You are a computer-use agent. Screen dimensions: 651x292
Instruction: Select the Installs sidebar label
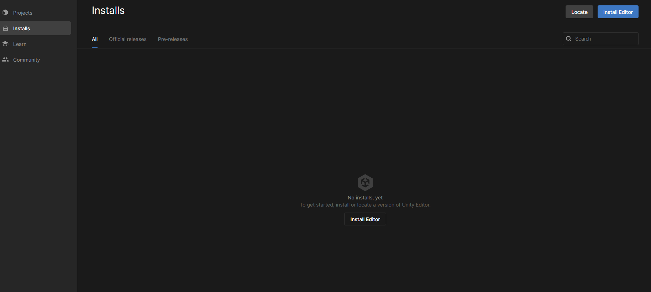(x=22, y=28)
